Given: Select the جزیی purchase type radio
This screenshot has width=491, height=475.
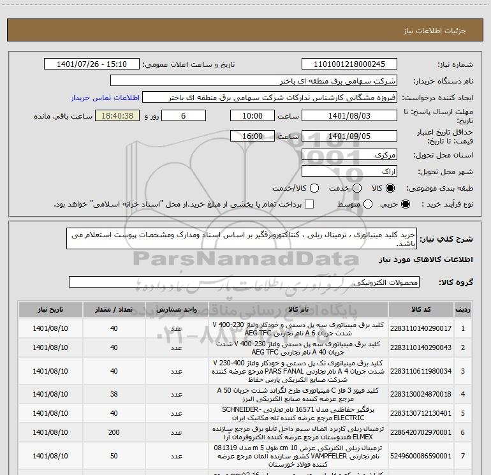Looking at the screenshot, I should 405,204.
